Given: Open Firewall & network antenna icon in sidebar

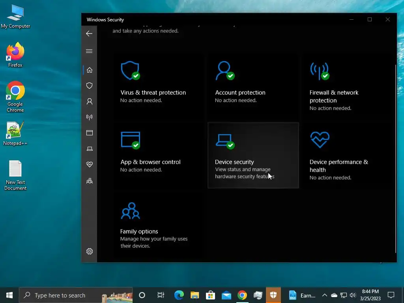Looking at the screenshot, I should pyautogui.click(x=90, y=117).
